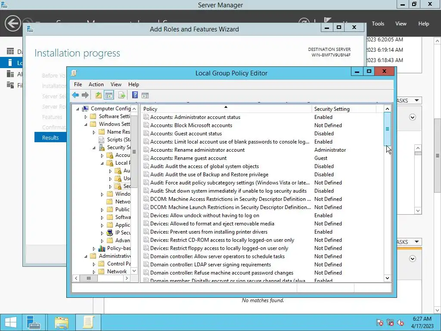Collapse the Local Policies tree node
Screen dimensions: 441x331
pyautogui.click(x=102, y=163)
